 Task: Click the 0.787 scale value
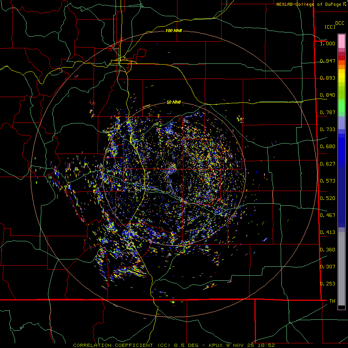click(328, 112)
